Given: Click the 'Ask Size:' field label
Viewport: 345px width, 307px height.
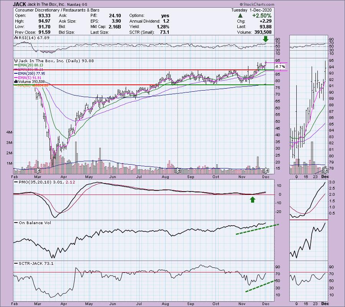Looking at the screenshot, I should 67,21.
